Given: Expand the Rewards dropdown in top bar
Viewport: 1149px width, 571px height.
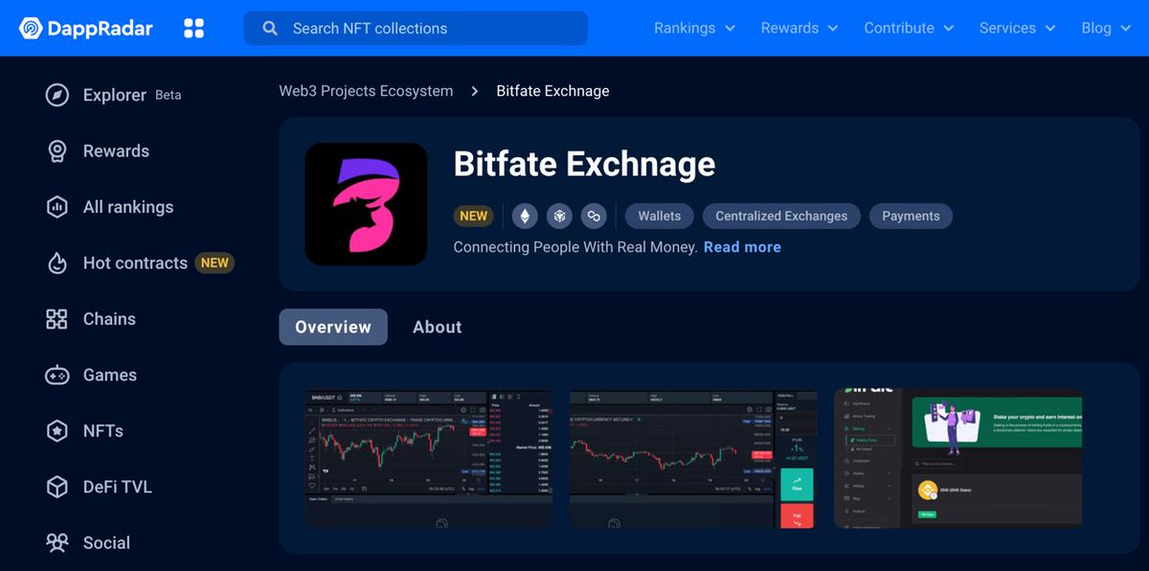Looking at the screenshot, I should (800, 29).
